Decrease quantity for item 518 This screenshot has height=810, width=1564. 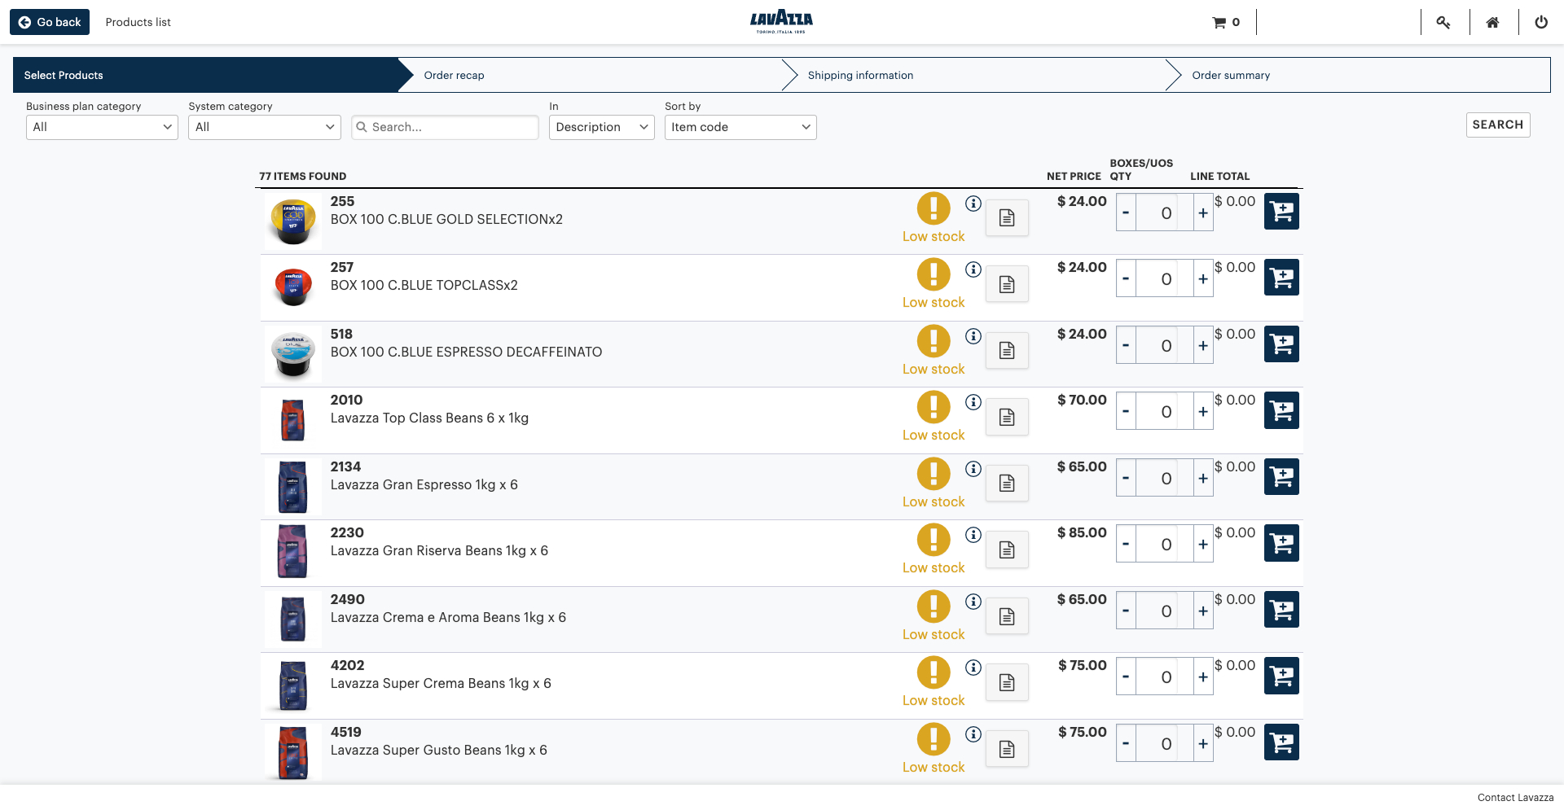pos(1126,346)
